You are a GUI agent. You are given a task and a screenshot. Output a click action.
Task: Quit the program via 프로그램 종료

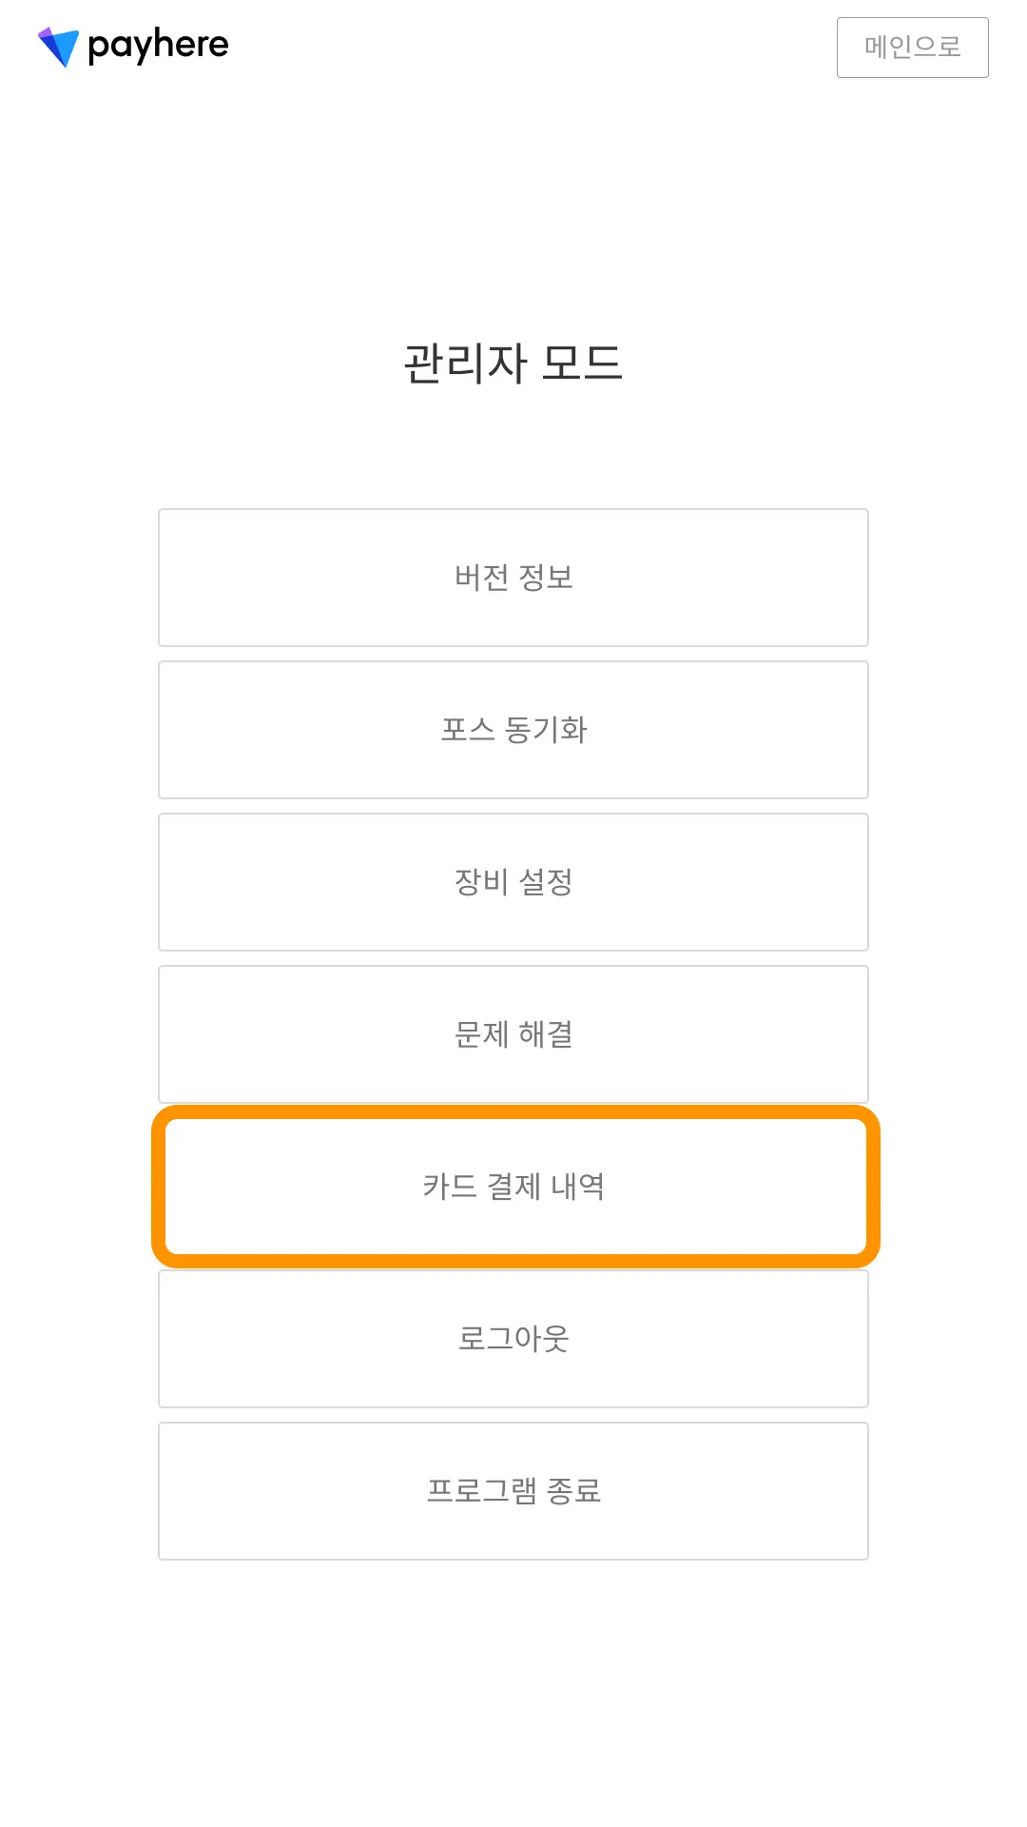click(513, 1491)
